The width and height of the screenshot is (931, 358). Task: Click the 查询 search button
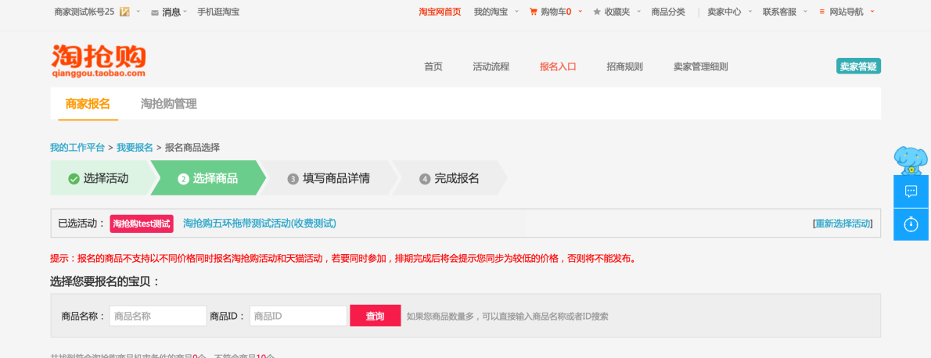point(376,316)
